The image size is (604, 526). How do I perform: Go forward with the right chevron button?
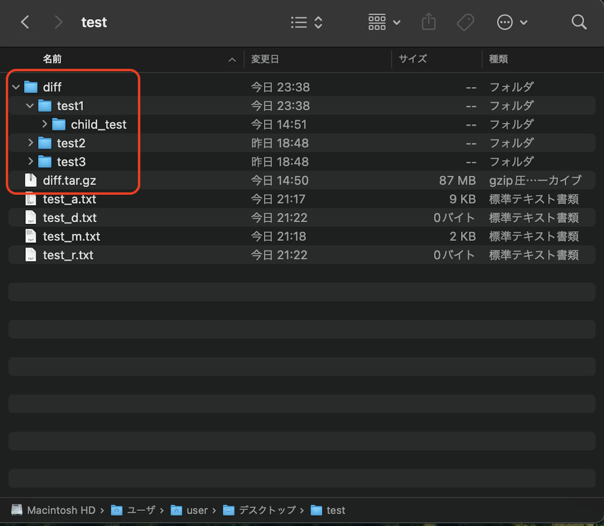pos(58,22)
